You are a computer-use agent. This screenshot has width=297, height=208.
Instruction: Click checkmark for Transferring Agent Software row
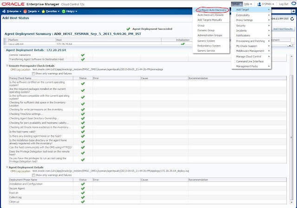click(83, 59)
